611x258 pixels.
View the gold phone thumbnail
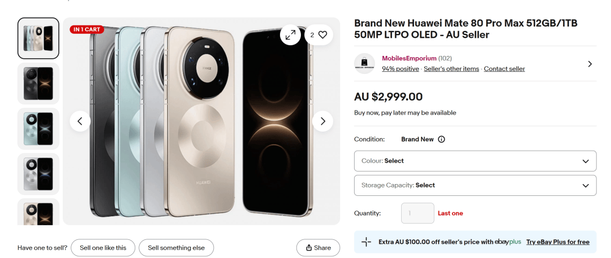pyautogui.click(x=38, y=213)
